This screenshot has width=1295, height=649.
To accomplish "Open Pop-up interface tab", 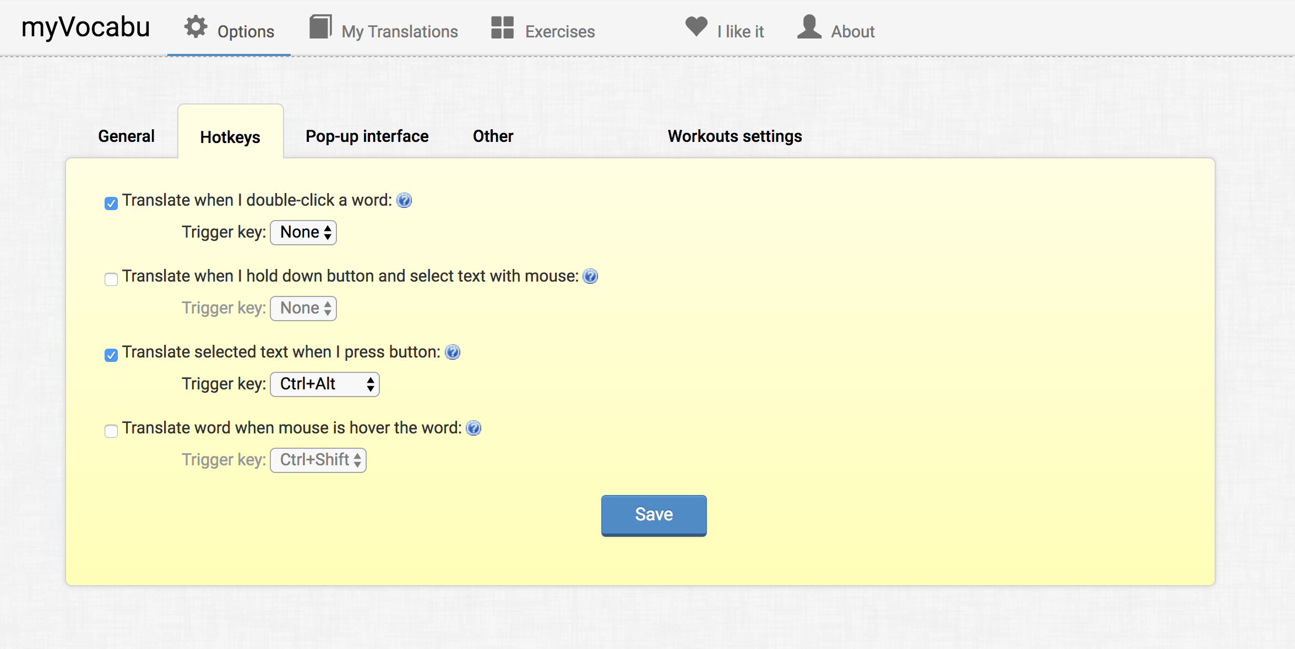I will (366, 136).
